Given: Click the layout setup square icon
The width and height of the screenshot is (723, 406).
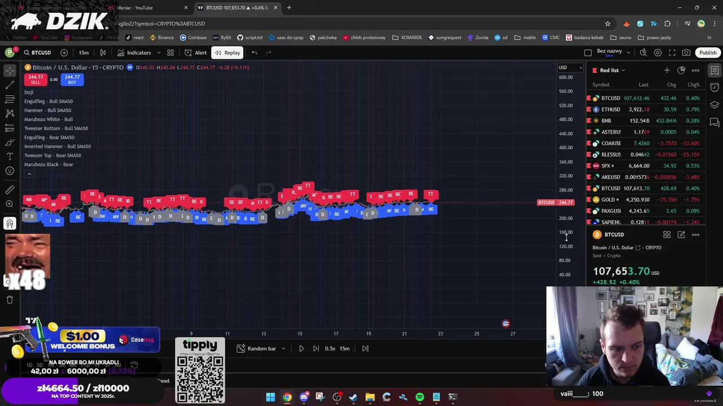Looking at the screenshot, I should (587, 52).
